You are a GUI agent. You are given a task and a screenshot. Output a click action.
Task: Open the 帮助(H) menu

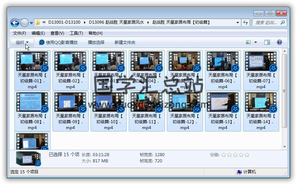tap(95, 33)
